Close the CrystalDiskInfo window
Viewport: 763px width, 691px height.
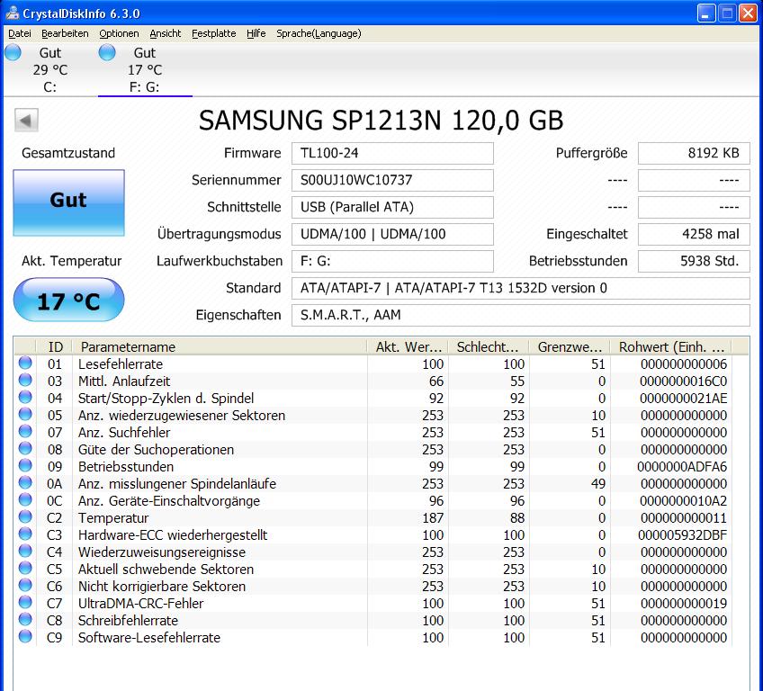748,13
